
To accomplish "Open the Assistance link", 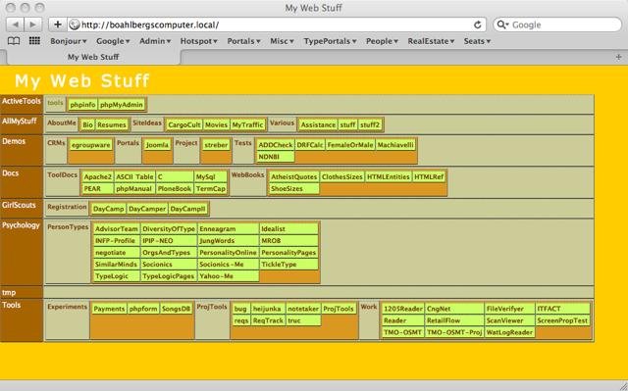I will pyautogui.click(x=318, y=124).
